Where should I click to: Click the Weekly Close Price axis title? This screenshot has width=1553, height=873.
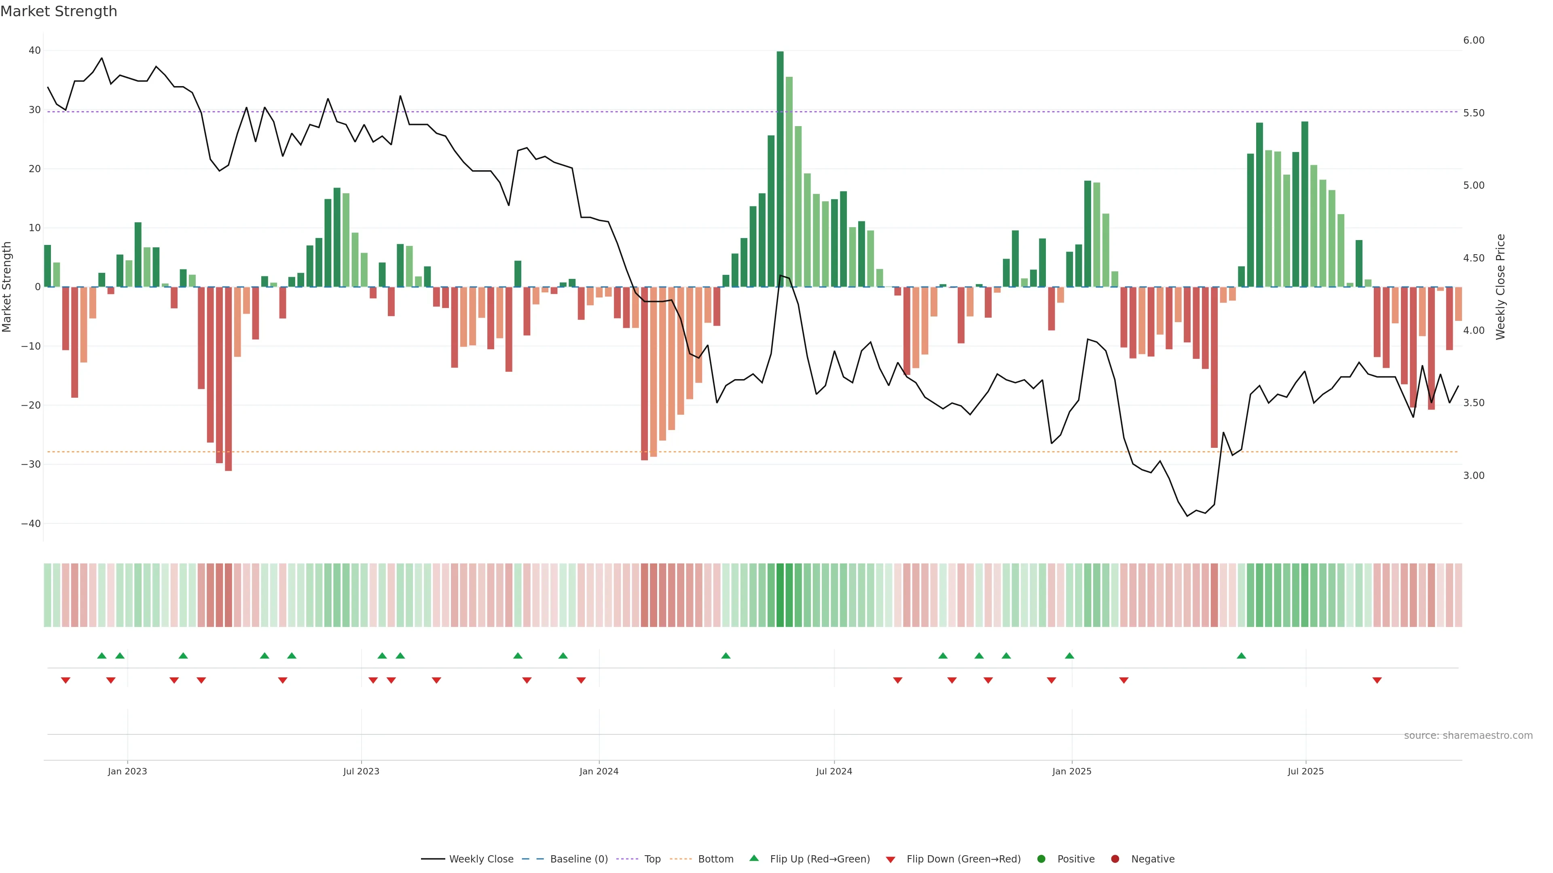1500,287
